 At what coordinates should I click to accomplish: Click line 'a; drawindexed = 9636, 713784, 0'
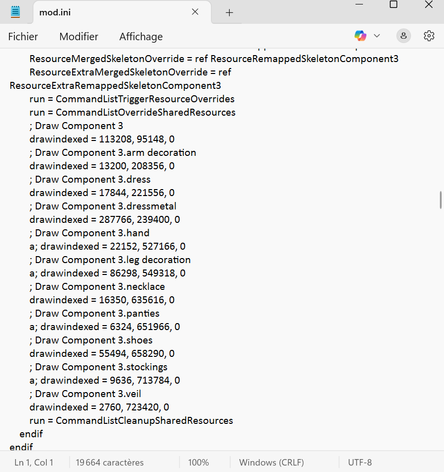click(105, 380)
